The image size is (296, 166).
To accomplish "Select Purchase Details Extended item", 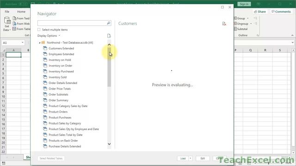I will pyautogui.click(x=65, y=146).
